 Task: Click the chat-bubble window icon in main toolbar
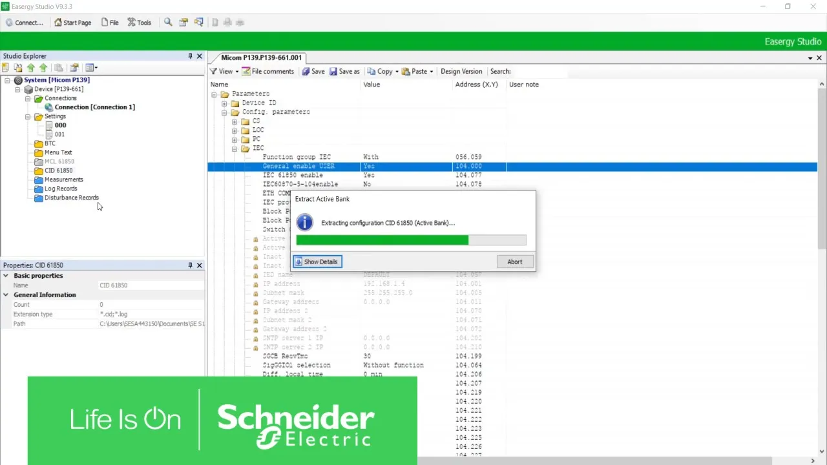(198, 22)
